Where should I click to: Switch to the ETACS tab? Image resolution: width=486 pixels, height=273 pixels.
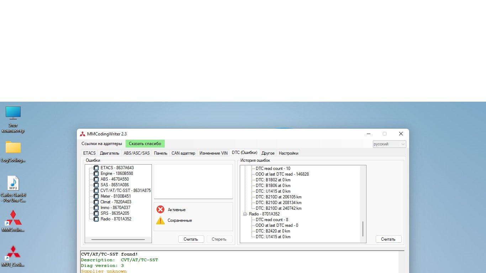coord(89,153)
